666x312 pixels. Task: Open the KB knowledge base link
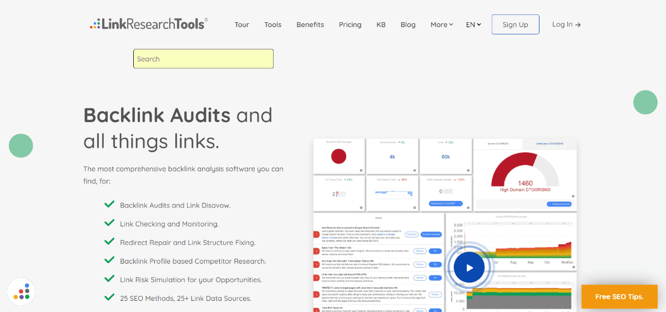pyautogui.click(x=381, y=24)
